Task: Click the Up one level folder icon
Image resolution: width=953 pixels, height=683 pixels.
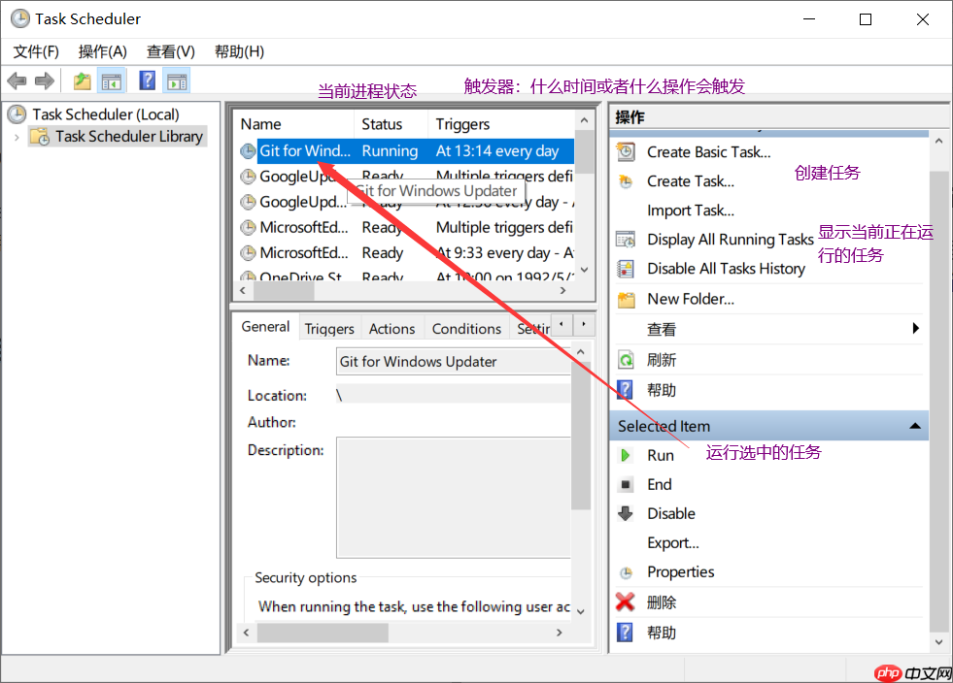Action: [x=82, y=81]
